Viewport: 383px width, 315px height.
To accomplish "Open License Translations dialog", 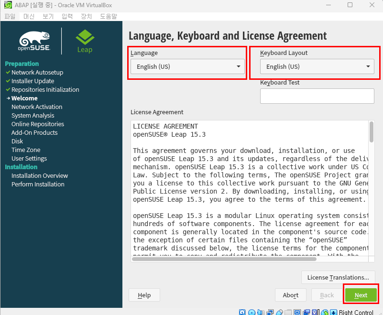I will (x=338, y=277).
